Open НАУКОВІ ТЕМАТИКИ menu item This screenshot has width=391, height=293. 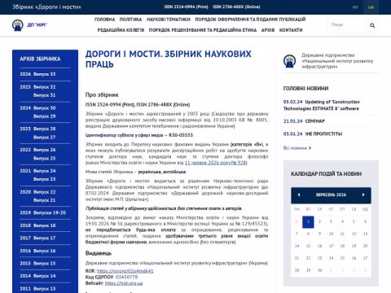click(169, 20)
